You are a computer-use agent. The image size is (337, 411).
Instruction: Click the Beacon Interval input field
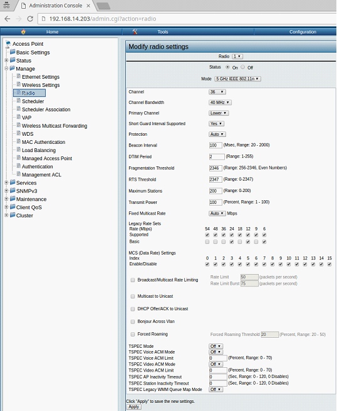pyautogui.click(x=215, y=145)
